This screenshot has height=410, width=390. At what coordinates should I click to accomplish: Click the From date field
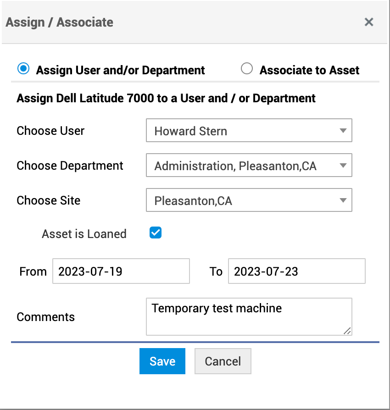[x=121, y=271]
